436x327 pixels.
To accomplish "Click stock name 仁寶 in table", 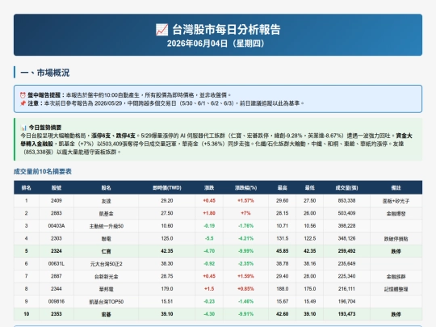I will click(x=107, y=251).
